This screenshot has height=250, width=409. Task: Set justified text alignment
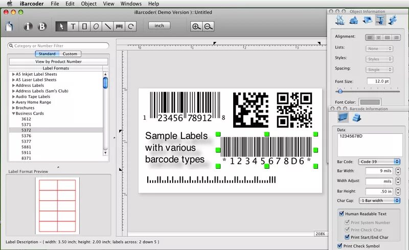(388, 38)
